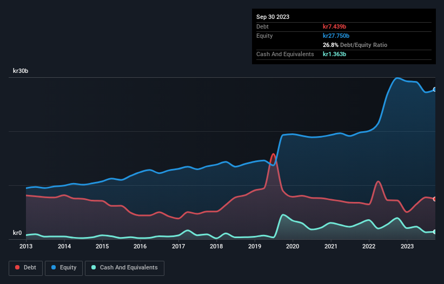Select the 2023 x-axis label

pyautogui.click(x=407, y=246)
